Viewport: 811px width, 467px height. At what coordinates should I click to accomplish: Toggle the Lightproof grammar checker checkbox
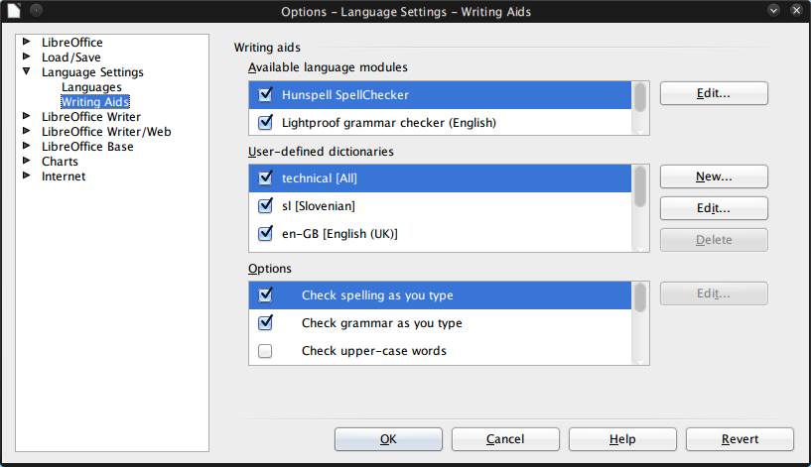pyautogui.click(x=265, y=123)
